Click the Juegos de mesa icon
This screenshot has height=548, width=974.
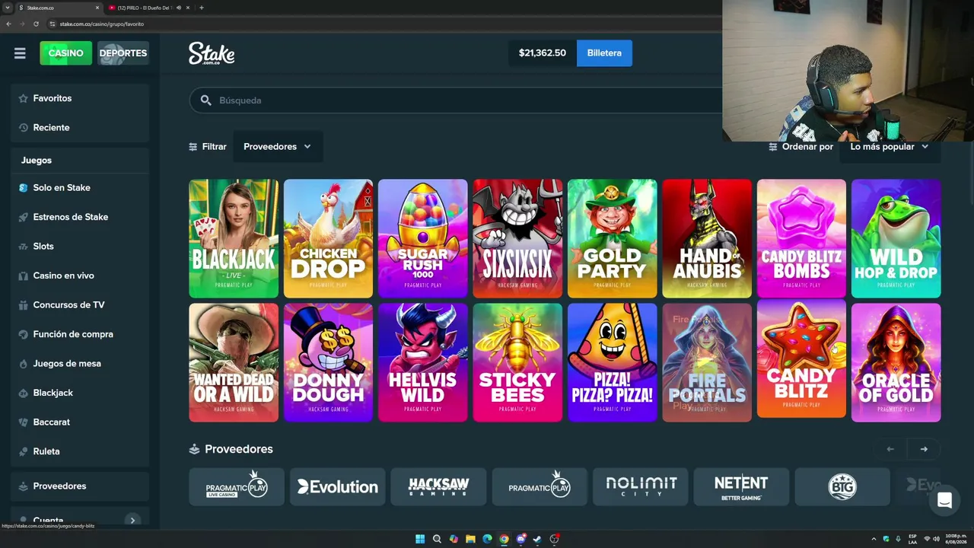point(23,364)
